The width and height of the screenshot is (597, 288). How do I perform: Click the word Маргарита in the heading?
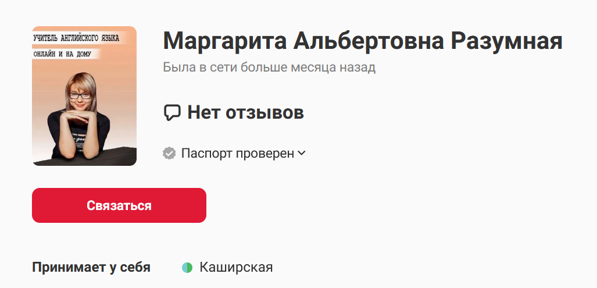(x=224, y=40)
